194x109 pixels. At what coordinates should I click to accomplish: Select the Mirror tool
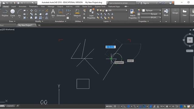pos(36,14)
